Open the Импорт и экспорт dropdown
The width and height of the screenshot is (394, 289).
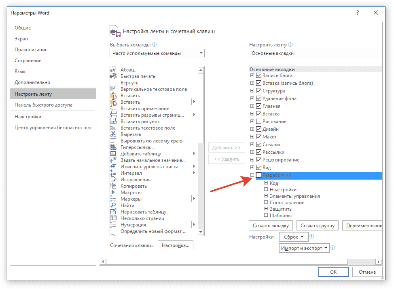pos(304,248)
